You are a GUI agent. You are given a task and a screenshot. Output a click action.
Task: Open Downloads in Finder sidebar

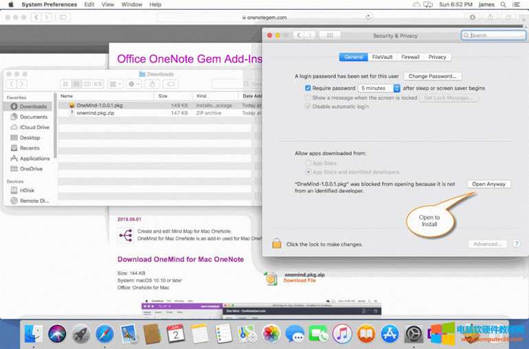click(x=32, y=106)
